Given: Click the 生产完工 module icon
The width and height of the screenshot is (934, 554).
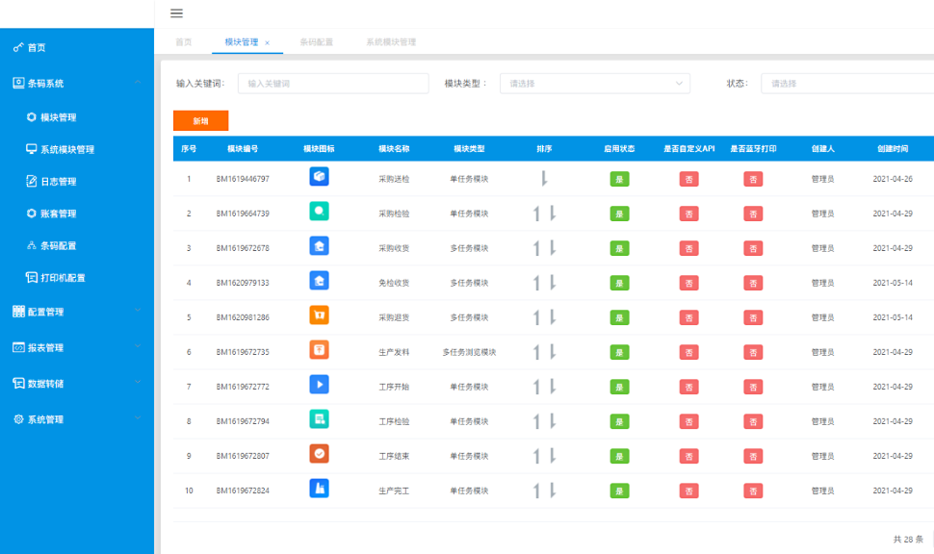Looking at the screenshot, I should click(x=320, y=489).
